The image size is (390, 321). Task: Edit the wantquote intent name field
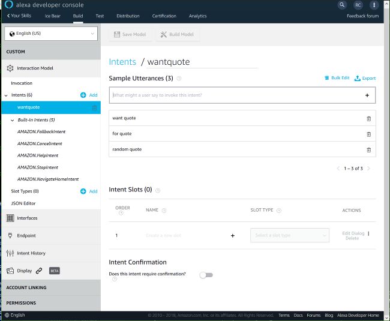click(x=202, y=62)
